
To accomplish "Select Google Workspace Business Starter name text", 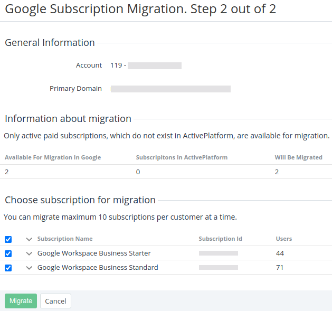I will pyautogui.click(x=94, y=253).
